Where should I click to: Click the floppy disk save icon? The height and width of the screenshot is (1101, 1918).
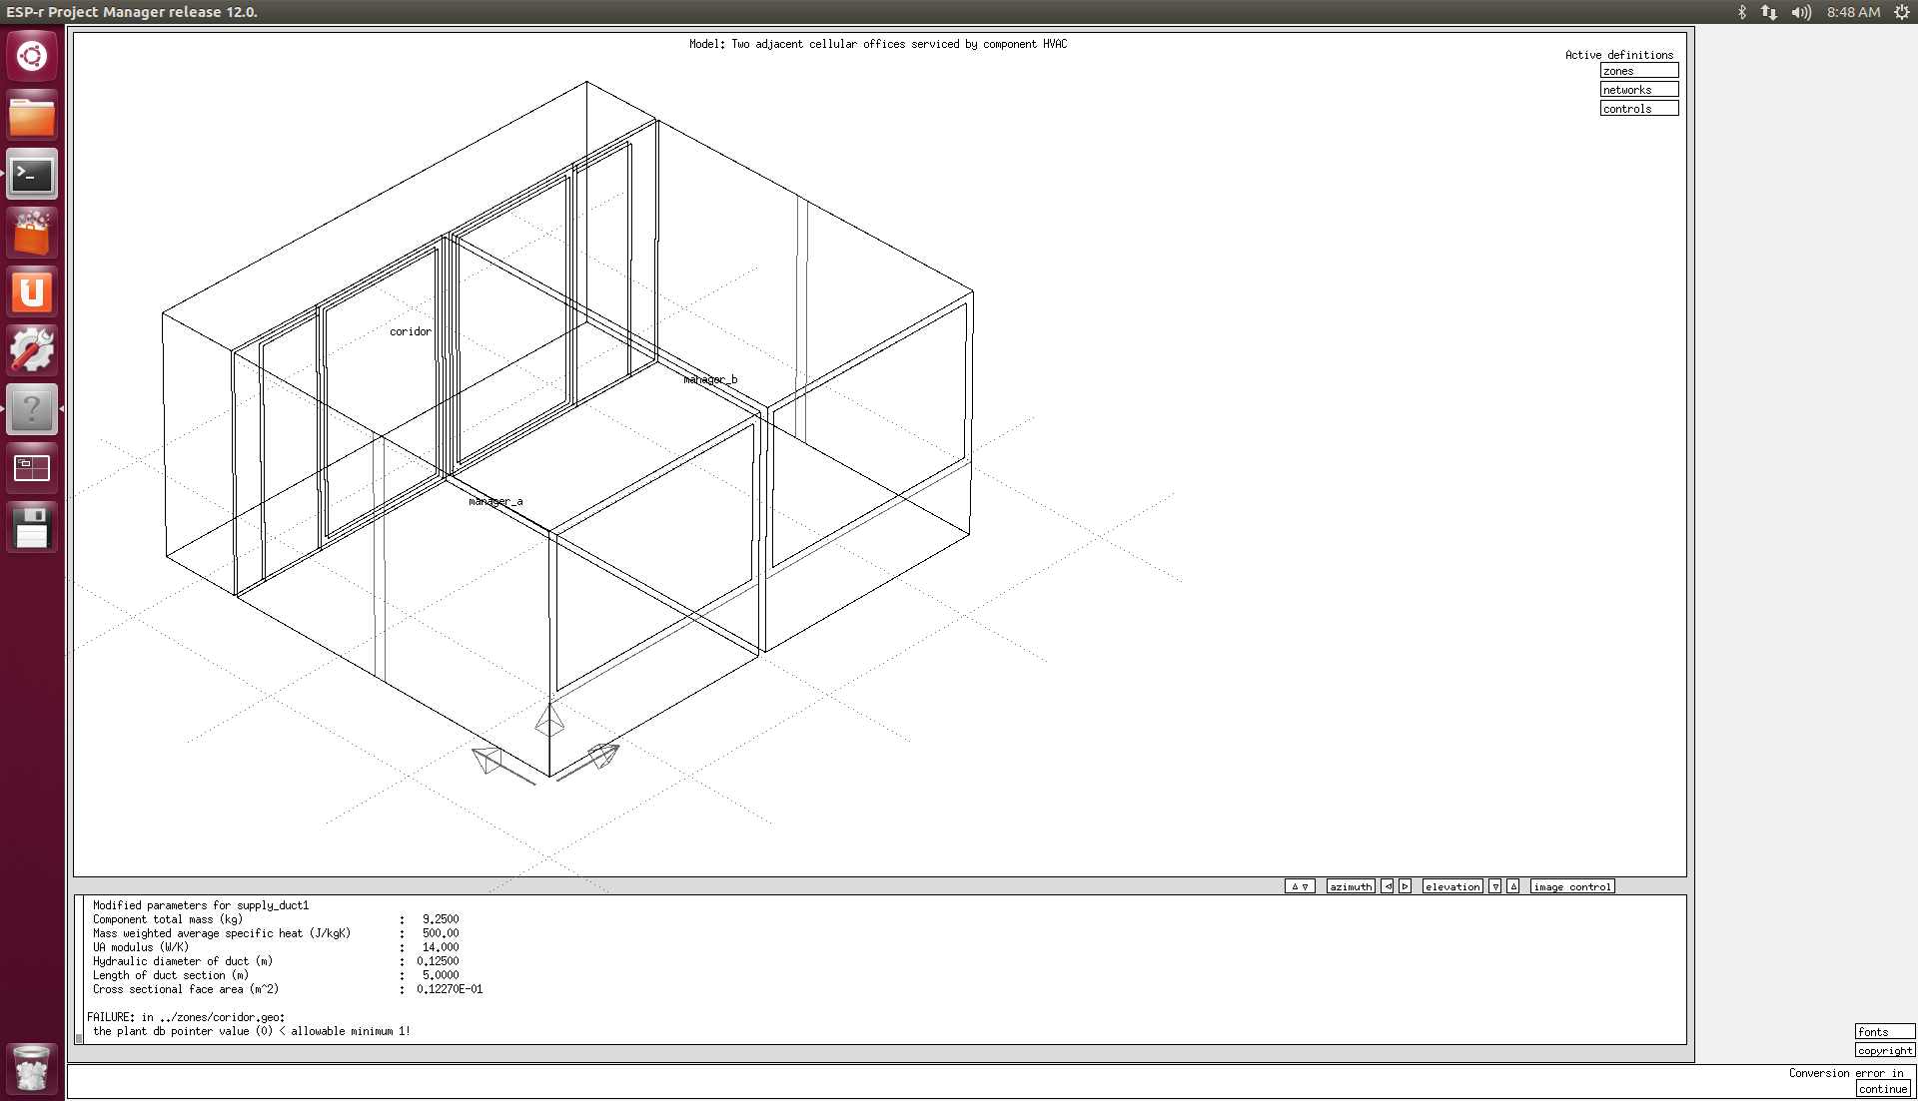tap(32, 528)
